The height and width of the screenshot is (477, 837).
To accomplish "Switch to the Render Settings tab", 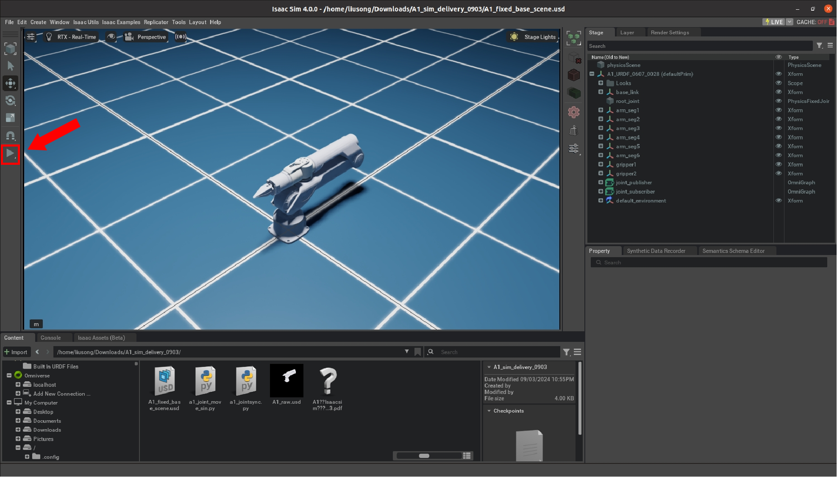I will point(670,33).
